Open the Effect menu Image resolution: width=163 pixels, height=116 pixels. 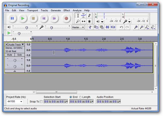click(67, 10)
